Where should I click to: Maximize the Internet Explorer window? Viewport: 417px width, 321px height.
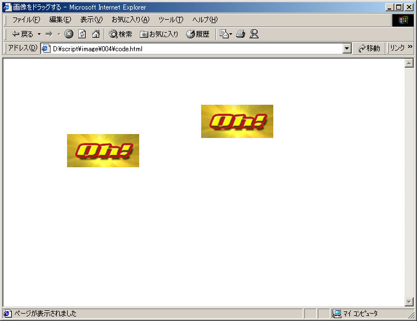398,7
